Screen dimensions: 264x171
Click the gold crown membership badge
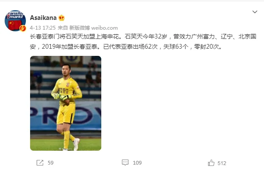[61, 18]
